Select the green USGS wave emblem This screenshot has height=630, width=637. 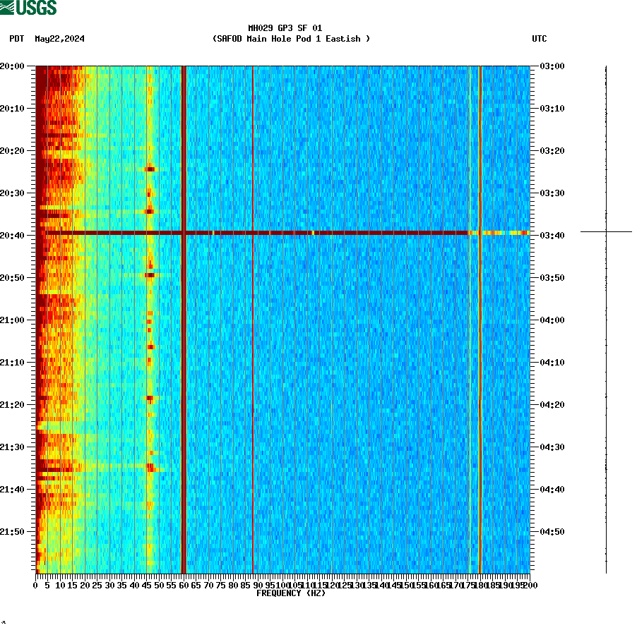tap(7, 7)
